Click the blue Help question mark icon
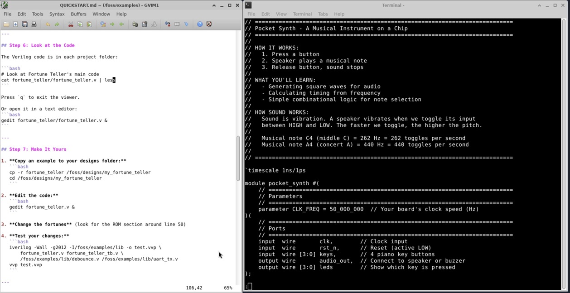Image resolution: width=570 pixels, height=293 pixels. [200, 24]
